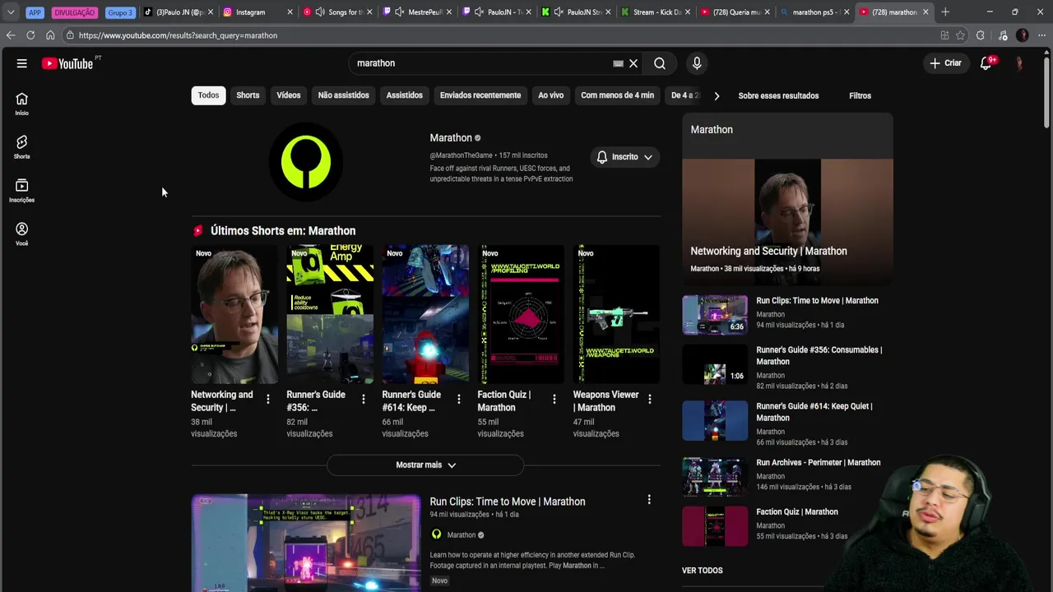Start voice search with the microphone

tap(697, 63)
